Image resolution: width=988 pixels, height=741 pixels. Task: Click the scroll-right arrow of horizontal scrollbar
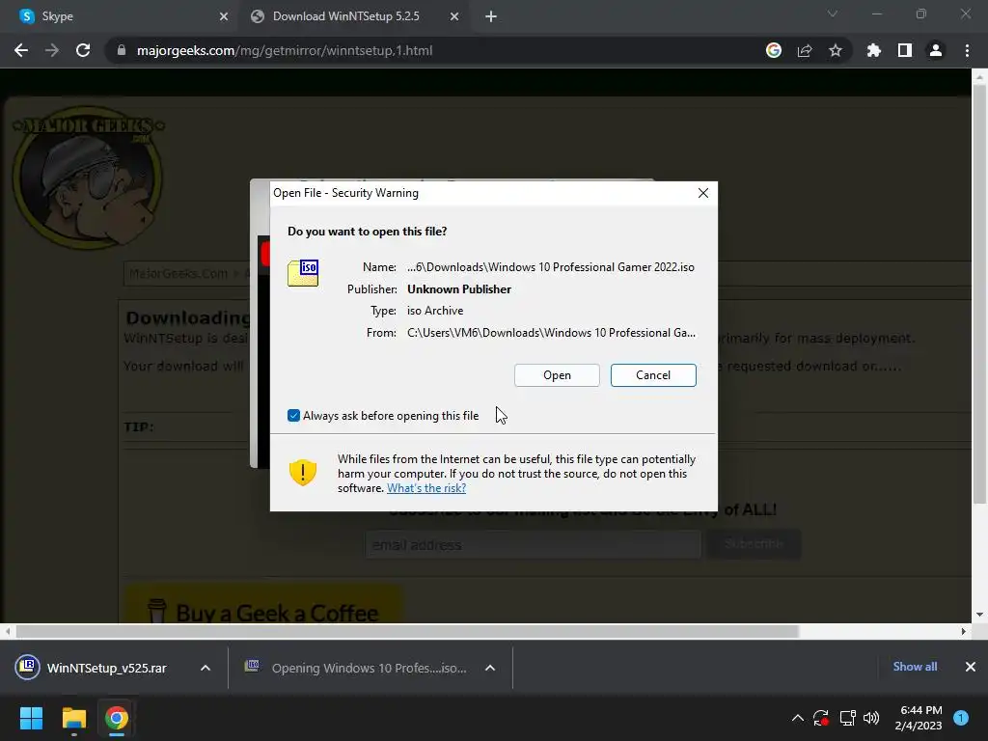point(964,631)
